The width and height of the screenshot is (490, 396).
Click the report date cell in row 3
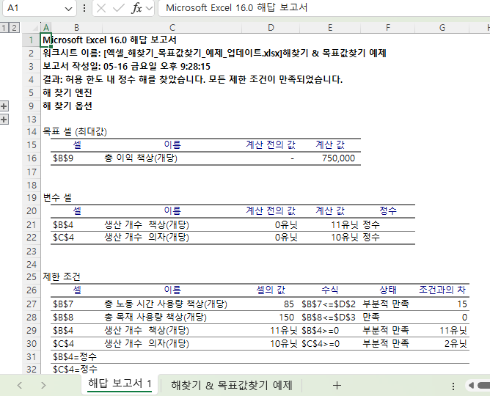coord(127,67)
